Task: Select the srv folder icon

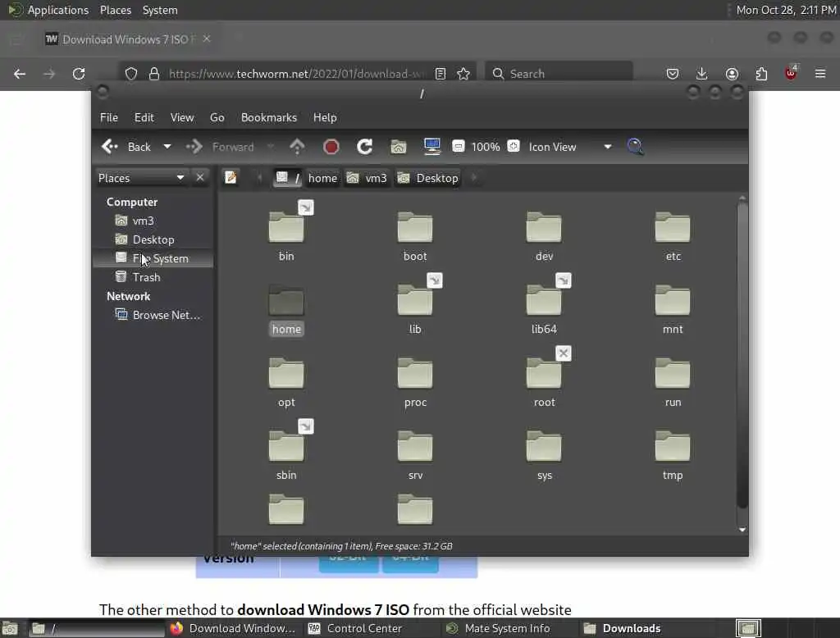Action: click(x=415, y=445)
